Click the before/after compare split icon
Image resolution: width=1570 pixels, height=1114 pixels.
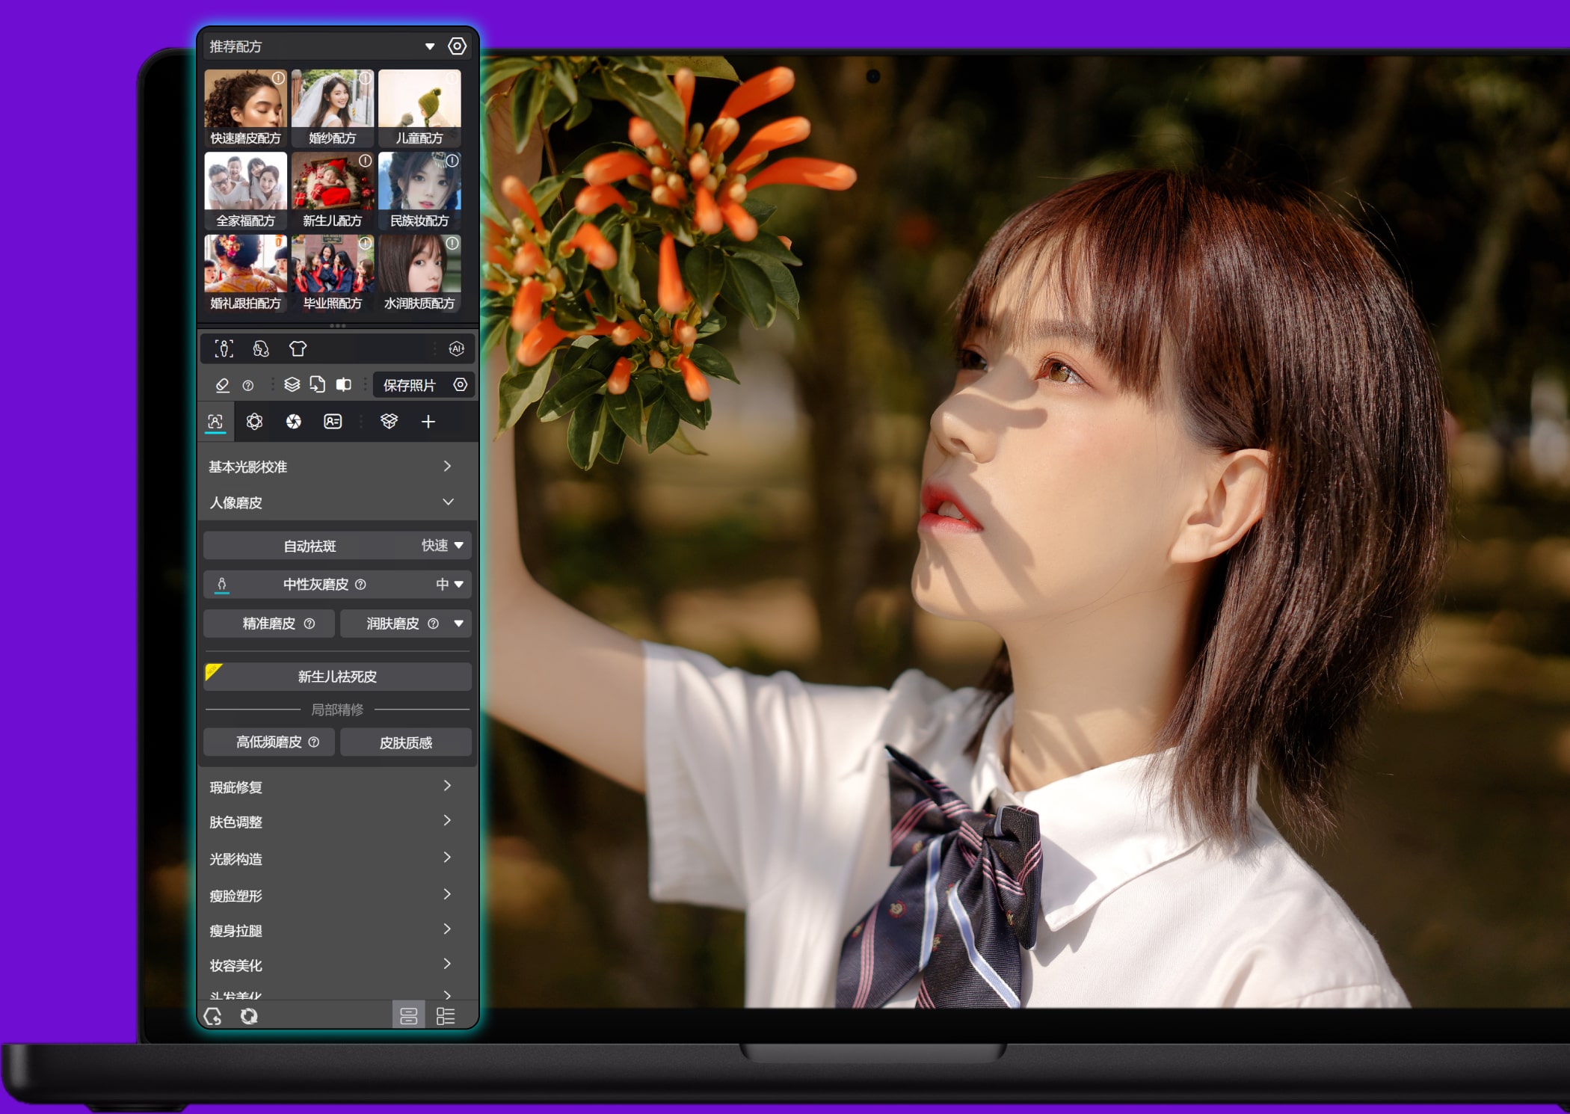tap(343, 384)
